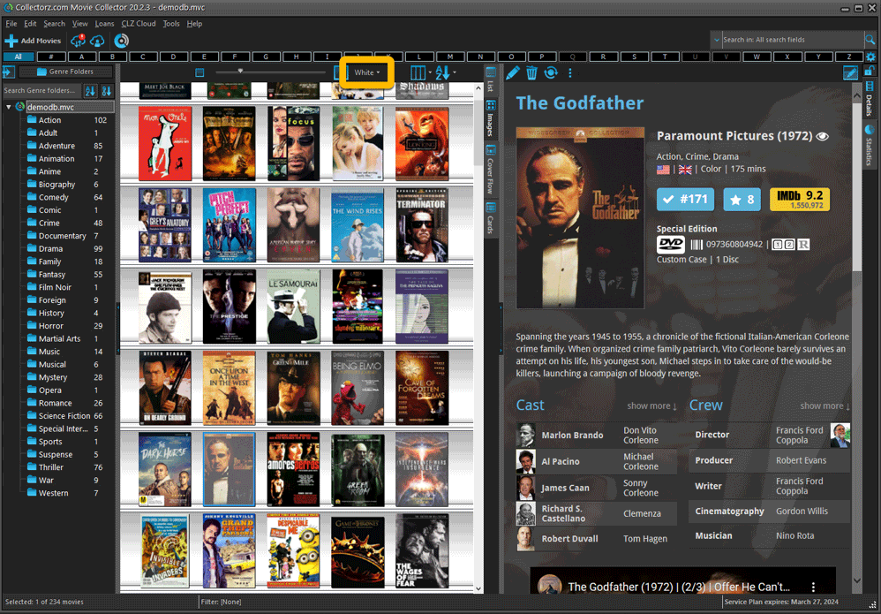881x614 pixels.
Task: Expand Crew with show more
Action: click(825, 406)
